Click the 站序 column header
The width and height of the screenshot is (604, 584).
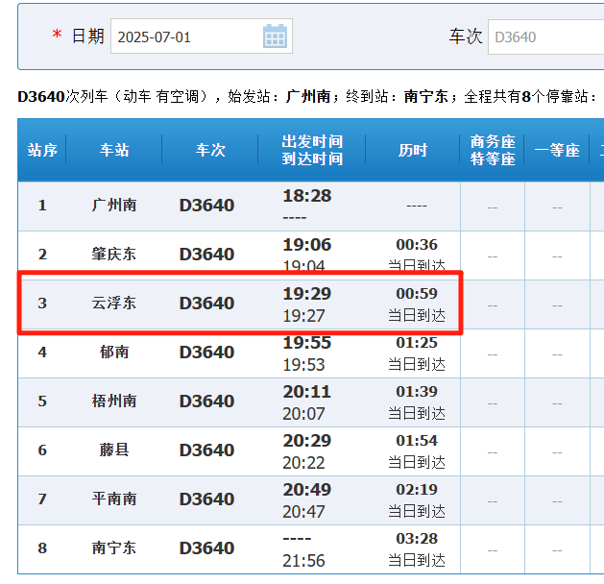coord(42,151)
